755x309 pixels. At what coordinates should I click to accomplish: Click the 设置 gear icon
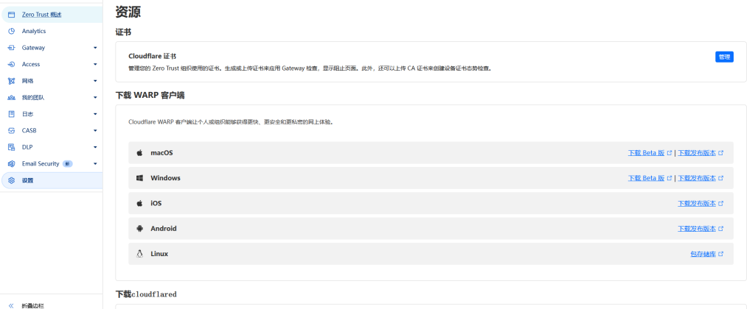pos(12,181)
